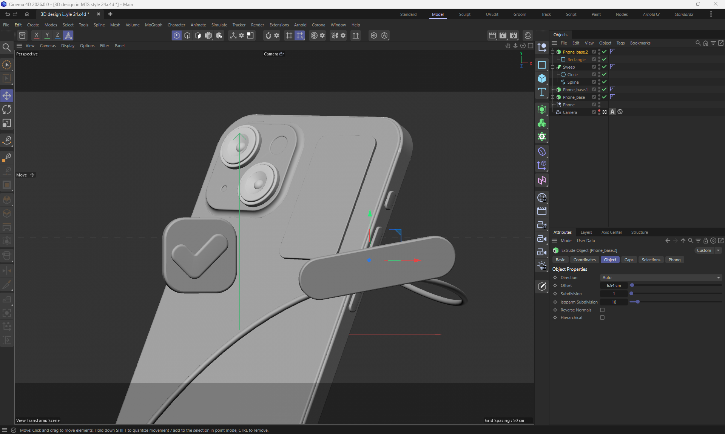Enable the Reverse Normals checkbox
Viewport: 725px width, 434px height.
coord(602,310)
